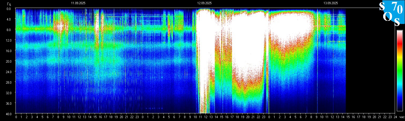The width and height of the screenshot is (405, 121).
Task: Click the 40.0 frequency axis label
Action: pos(8,114)
